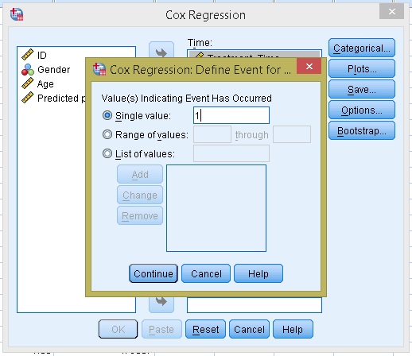Click Reset in Cox Regression window
The width and height of the screenshot is (412, 356).
click(x=205, y=329)
